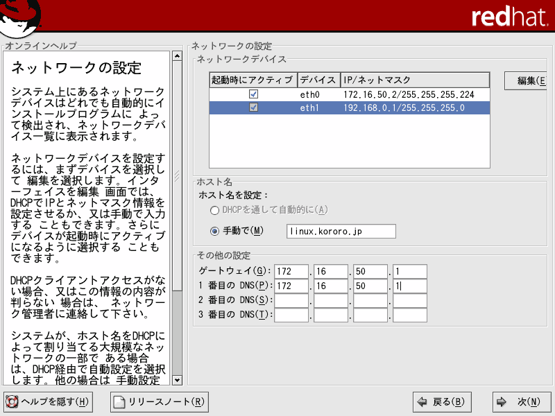The height and width of the screenshot is (416, 555).
Task: Click the left arrow icon on Back button
Action: tap(422, 401)
